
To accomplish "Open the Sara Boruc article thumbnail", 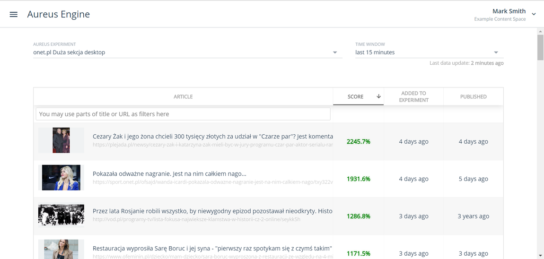I will (x=61, y=249).
